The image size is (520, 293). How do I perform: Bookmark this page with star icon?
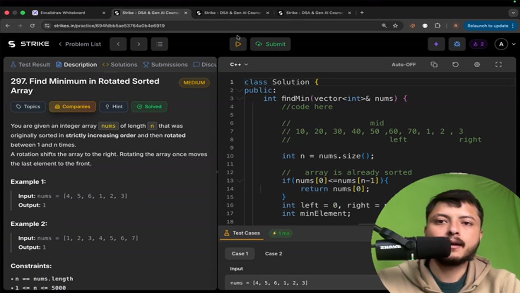pyautogui.click(x=395, y=26)
